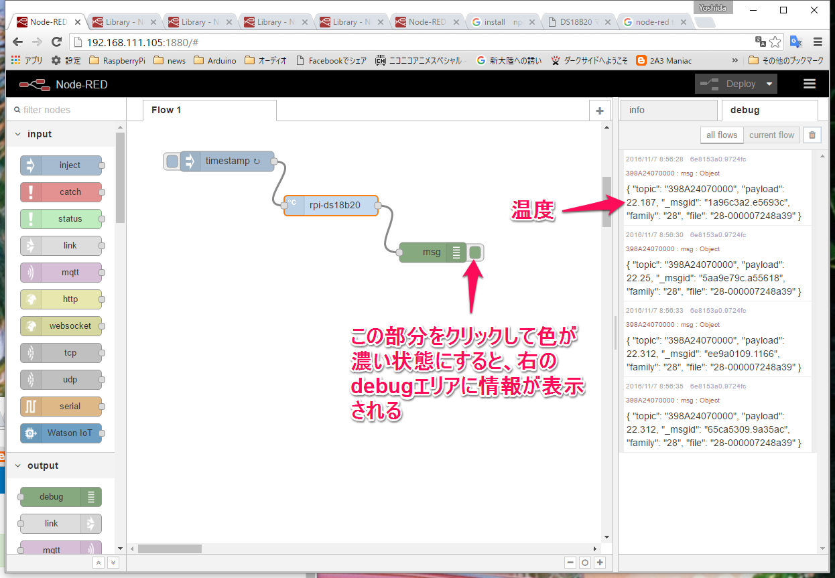Switch to the debug sidebar tab
Screen dimensions: 835x578
tap(769, 111)
